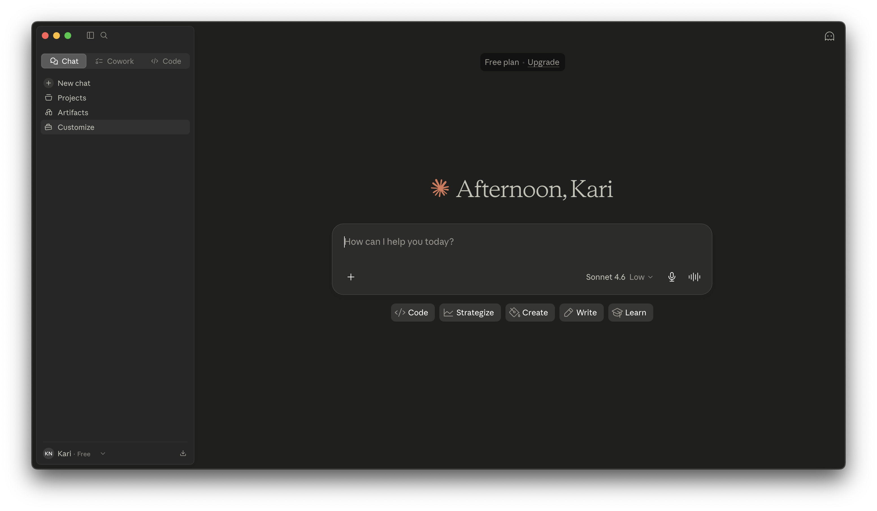Image resolution: width=877 pixels, height=511 pixels.
Task: Switch to the Code tab in sidebar
Action: click(166, 61)
